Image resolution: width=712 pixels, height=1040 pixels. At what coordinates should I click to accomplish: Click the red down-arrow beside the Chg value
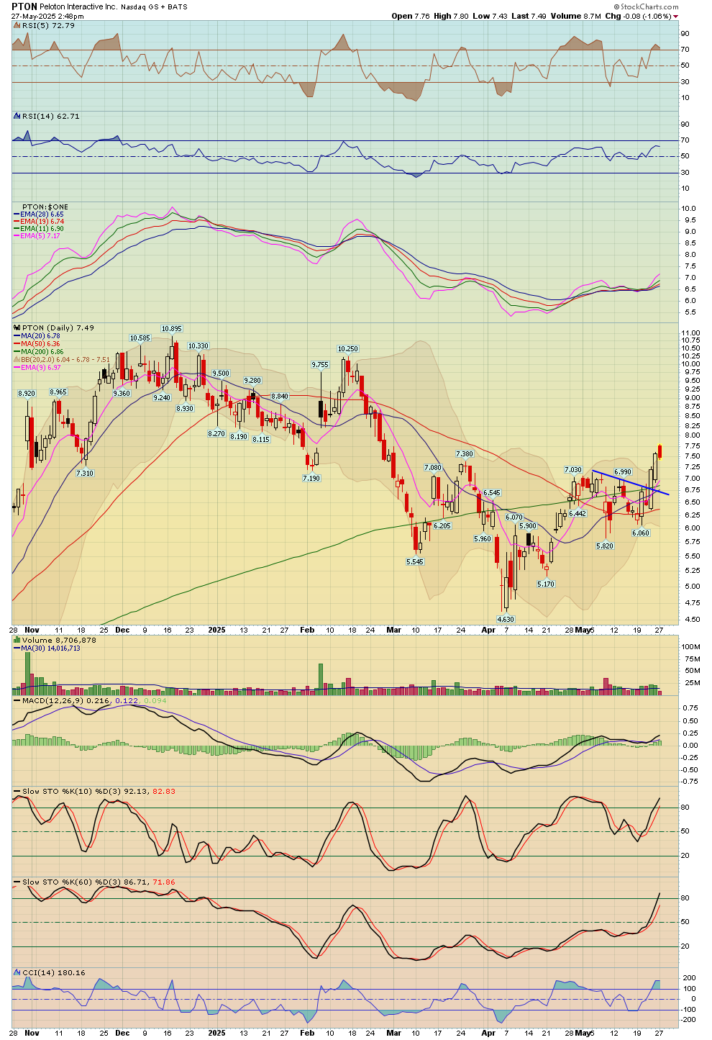point(675,17)
